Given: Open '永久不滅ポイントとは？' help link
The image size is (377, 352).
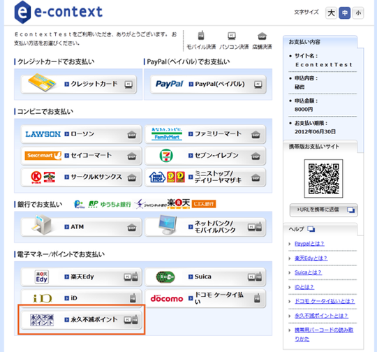Looking at the screenshot, I should (321, 316).
